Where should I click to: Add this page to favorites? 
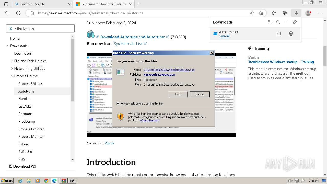click(x=261, y=13)
